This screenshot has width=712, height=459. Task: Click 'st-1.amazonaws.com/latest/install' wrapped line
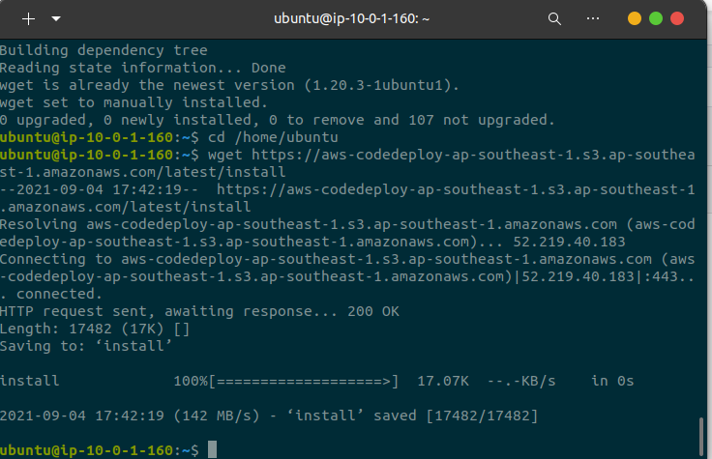142,172
